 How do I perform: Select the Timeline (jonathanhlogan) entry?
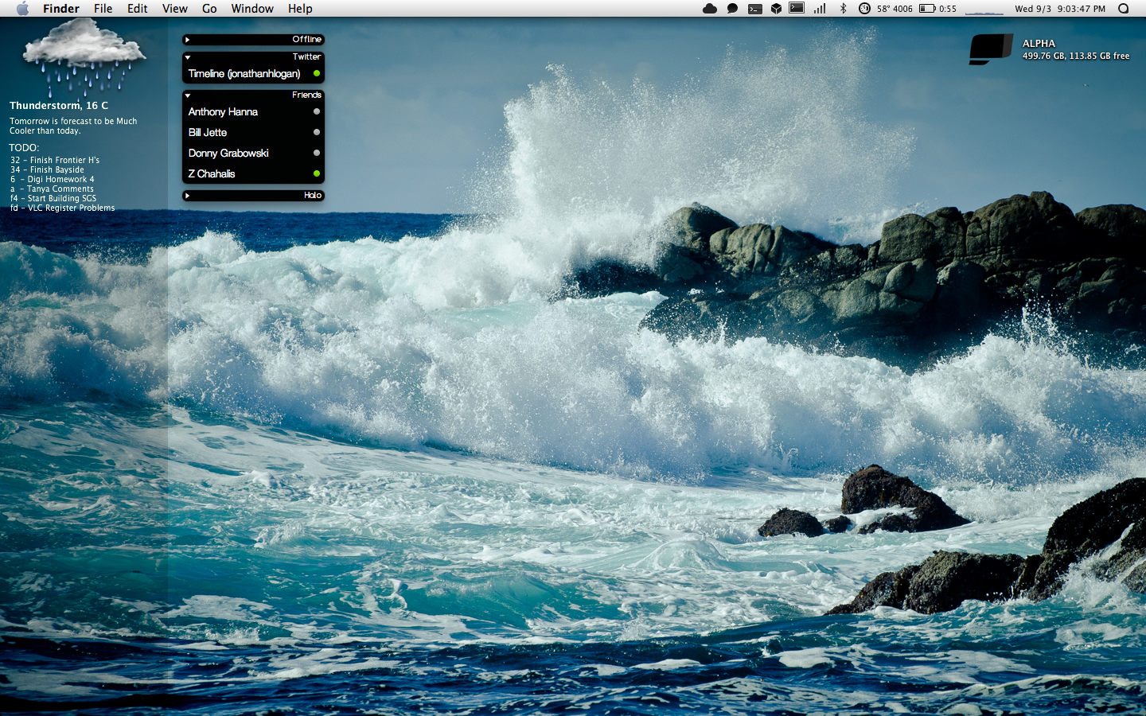click(x=244, y=74)
